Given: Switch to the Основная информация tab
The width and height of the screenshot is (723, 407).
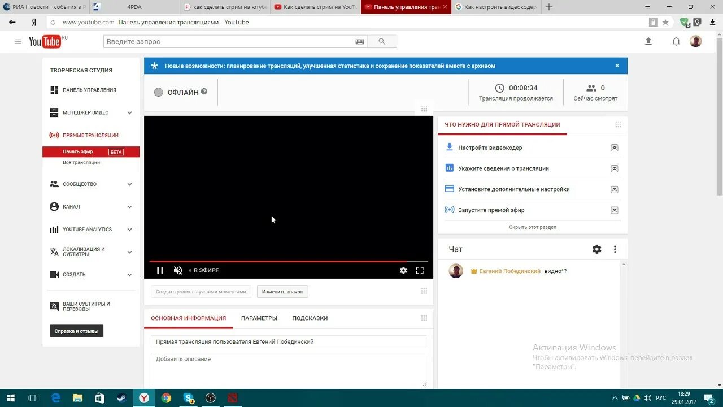Looking at the screenshot, I should point(188,318).
